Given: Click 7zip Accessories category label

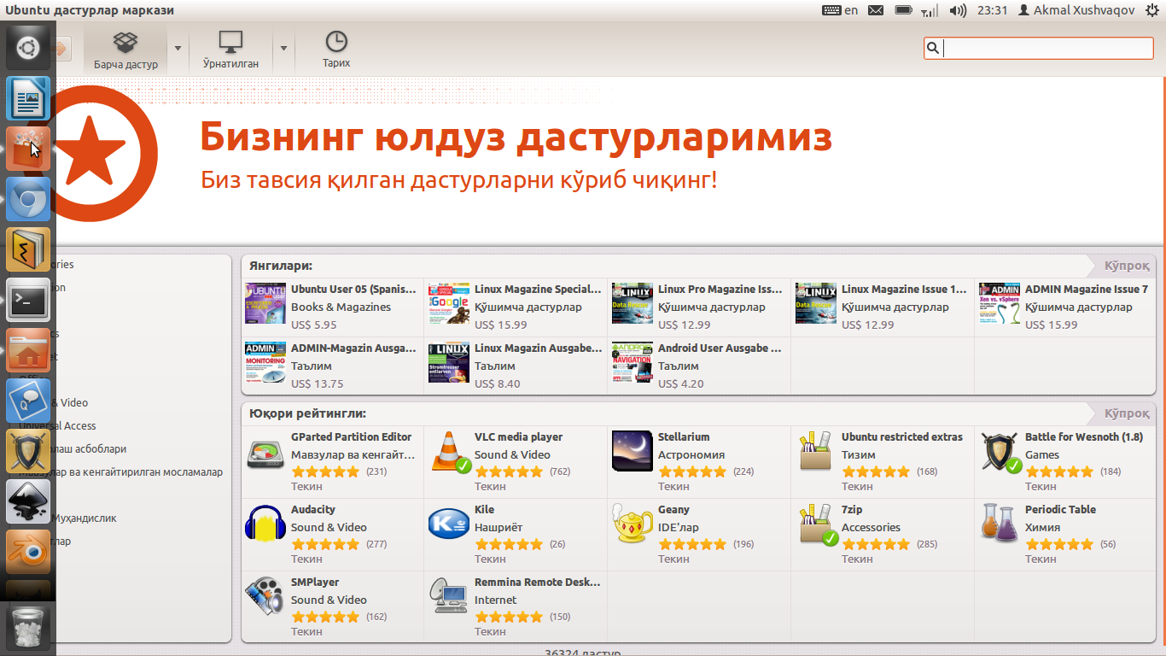Looking at the screenshot, I should [871, 527].
